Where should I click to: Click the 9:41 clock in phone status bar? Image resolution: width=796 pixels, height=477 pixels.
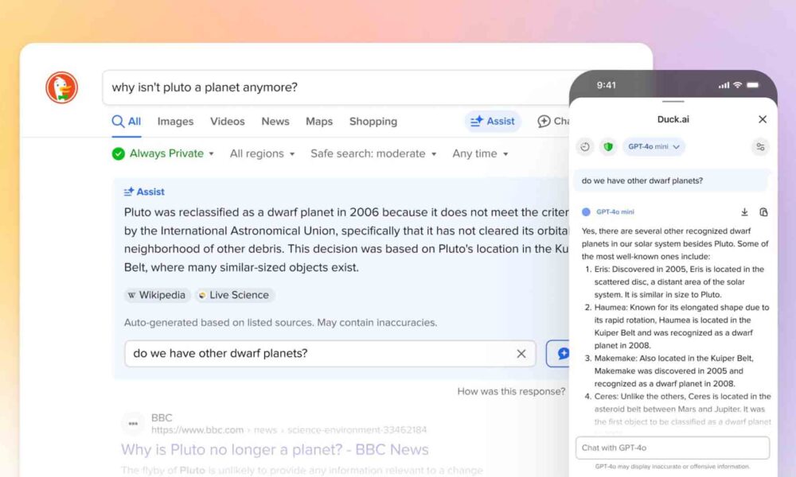click(x=606, y=85)
